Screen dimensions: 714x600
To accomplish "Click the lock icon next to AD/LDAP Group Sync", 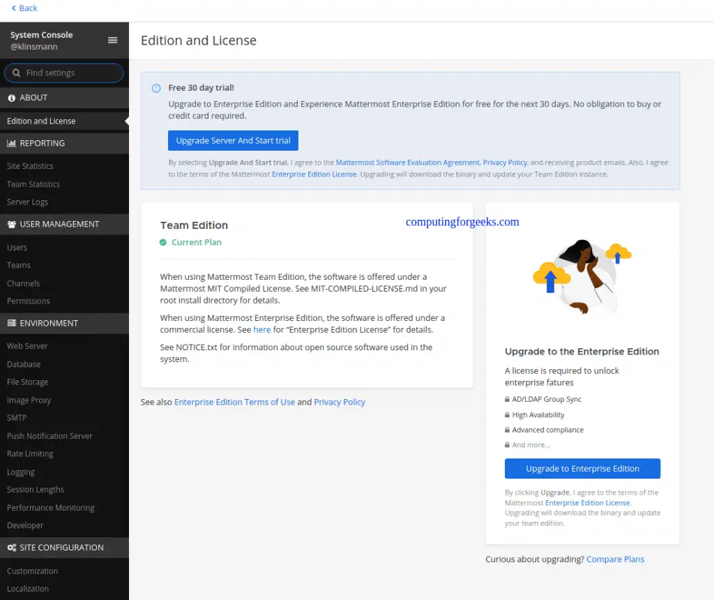I will 508,399.
